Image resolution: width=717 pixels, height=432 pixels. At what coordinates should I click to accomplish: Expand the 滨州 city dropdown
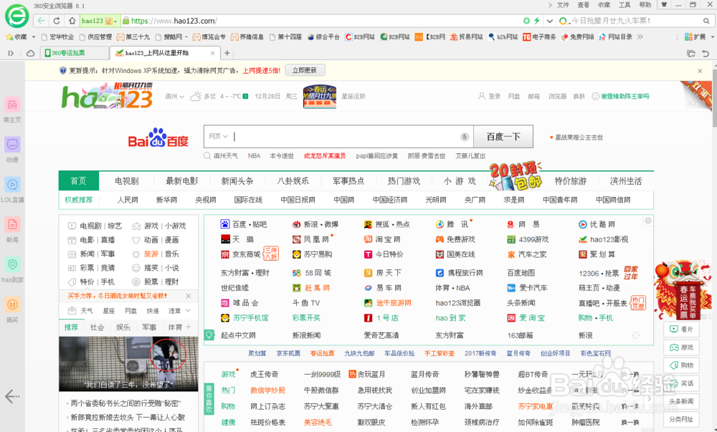(x=175, y=96)
